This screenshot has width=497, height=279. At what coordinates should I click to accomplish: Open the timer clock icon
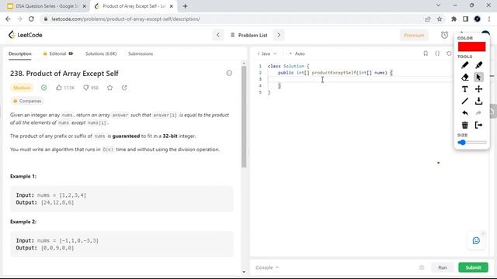[x=444, y=35]
